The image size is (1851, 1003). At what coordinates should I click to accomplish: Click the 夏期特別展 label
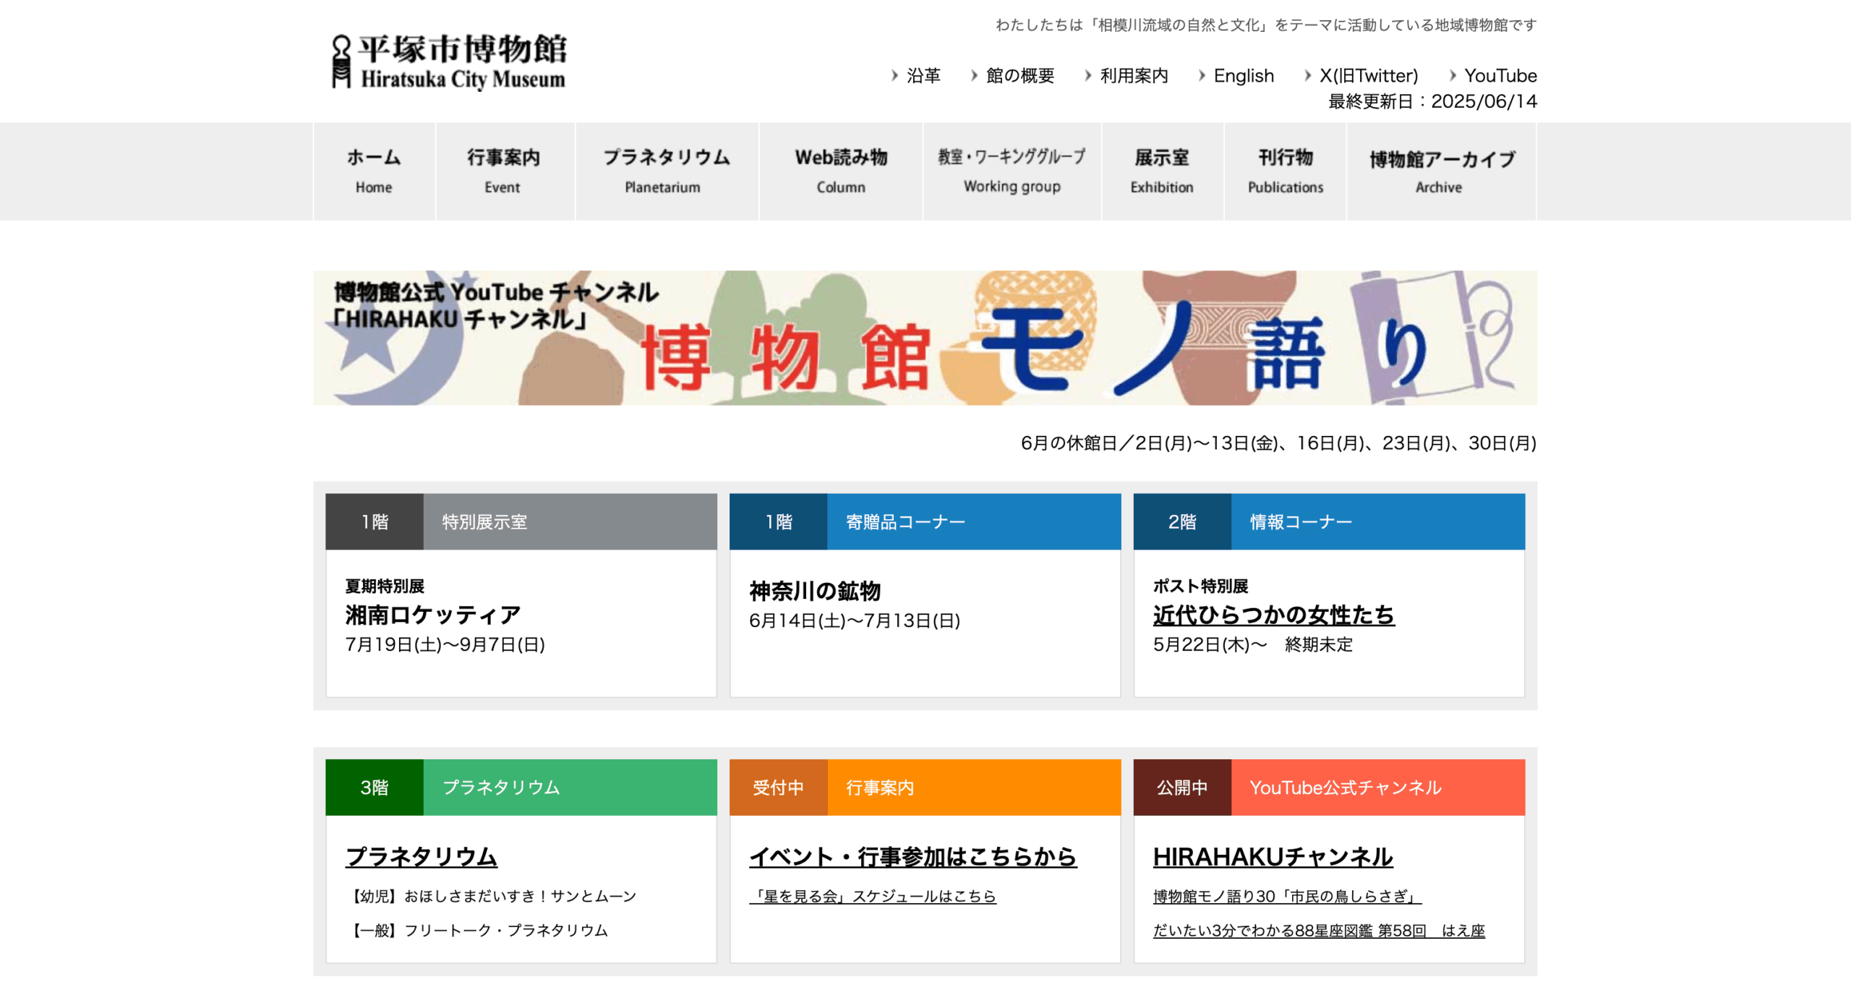click(x=384, y=586)
